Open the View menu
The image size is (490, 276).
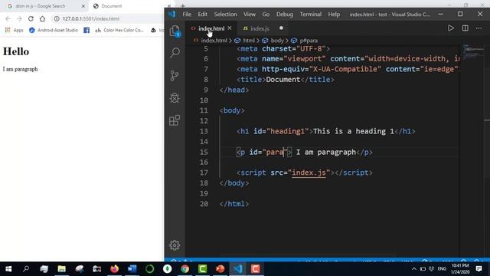coord(250,15)
